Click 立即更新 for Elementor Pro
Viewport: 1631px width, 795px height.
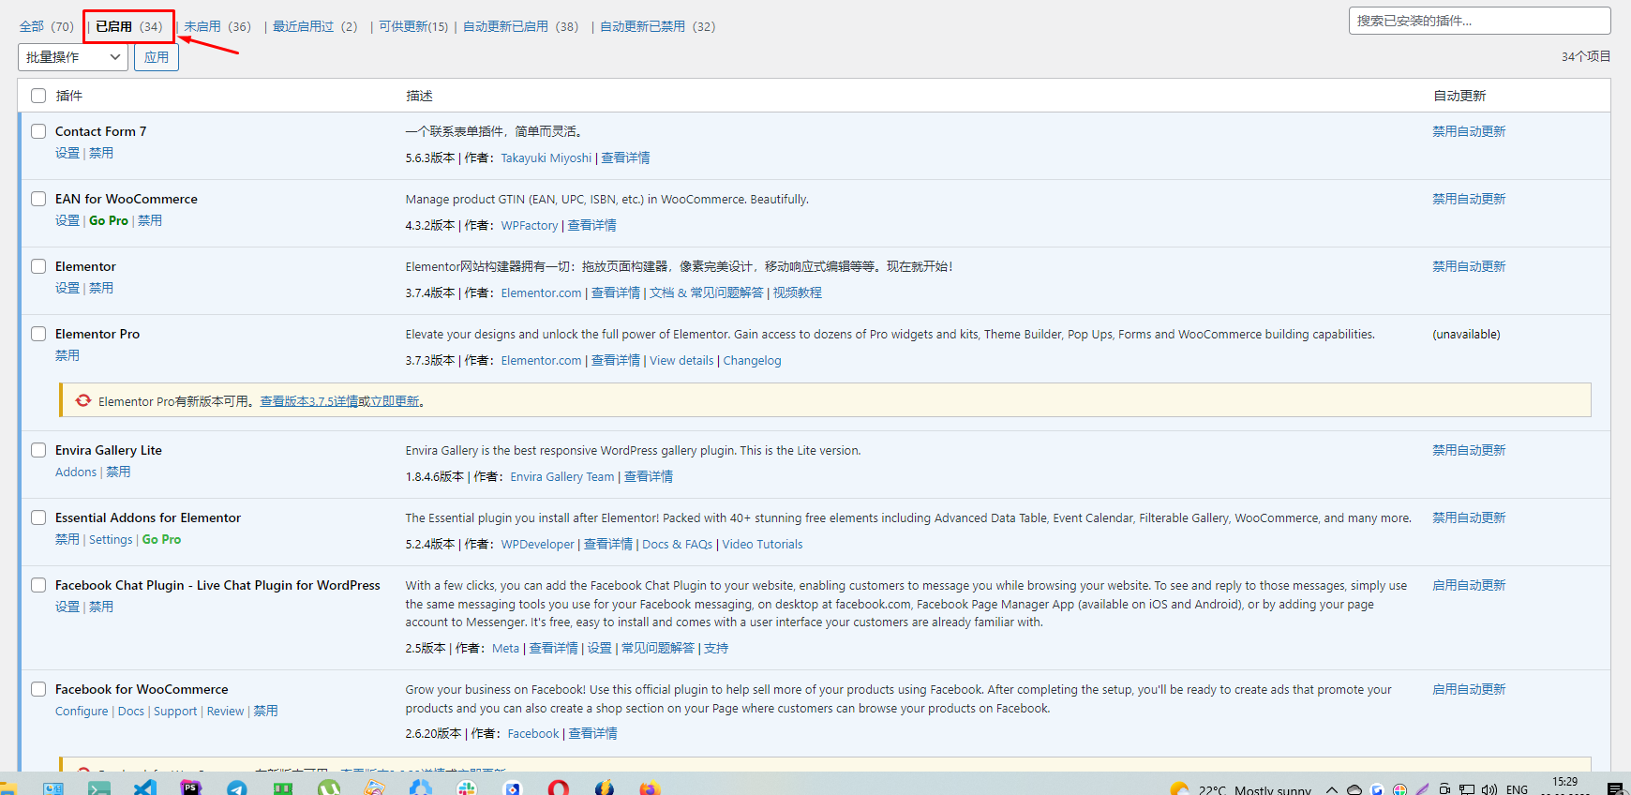[395, 401]
